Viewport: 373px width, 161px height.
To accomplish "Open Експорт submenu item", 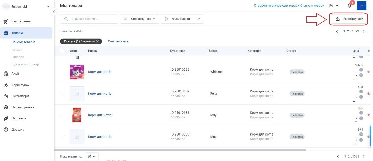I will pyautogui.click(x=17, y=57).
